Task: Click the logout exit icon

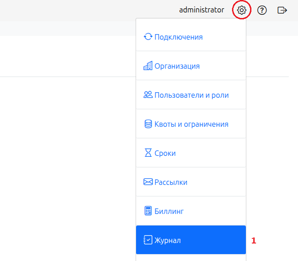Action: 282,10
